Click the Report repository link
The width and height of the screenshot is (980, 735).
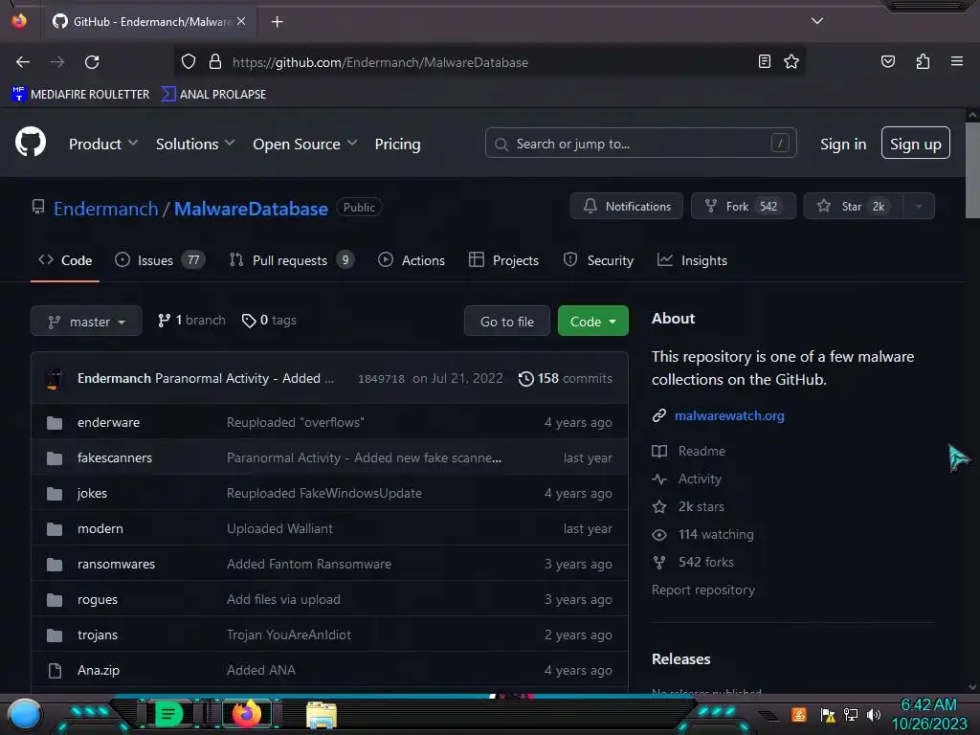coord(703,590)
